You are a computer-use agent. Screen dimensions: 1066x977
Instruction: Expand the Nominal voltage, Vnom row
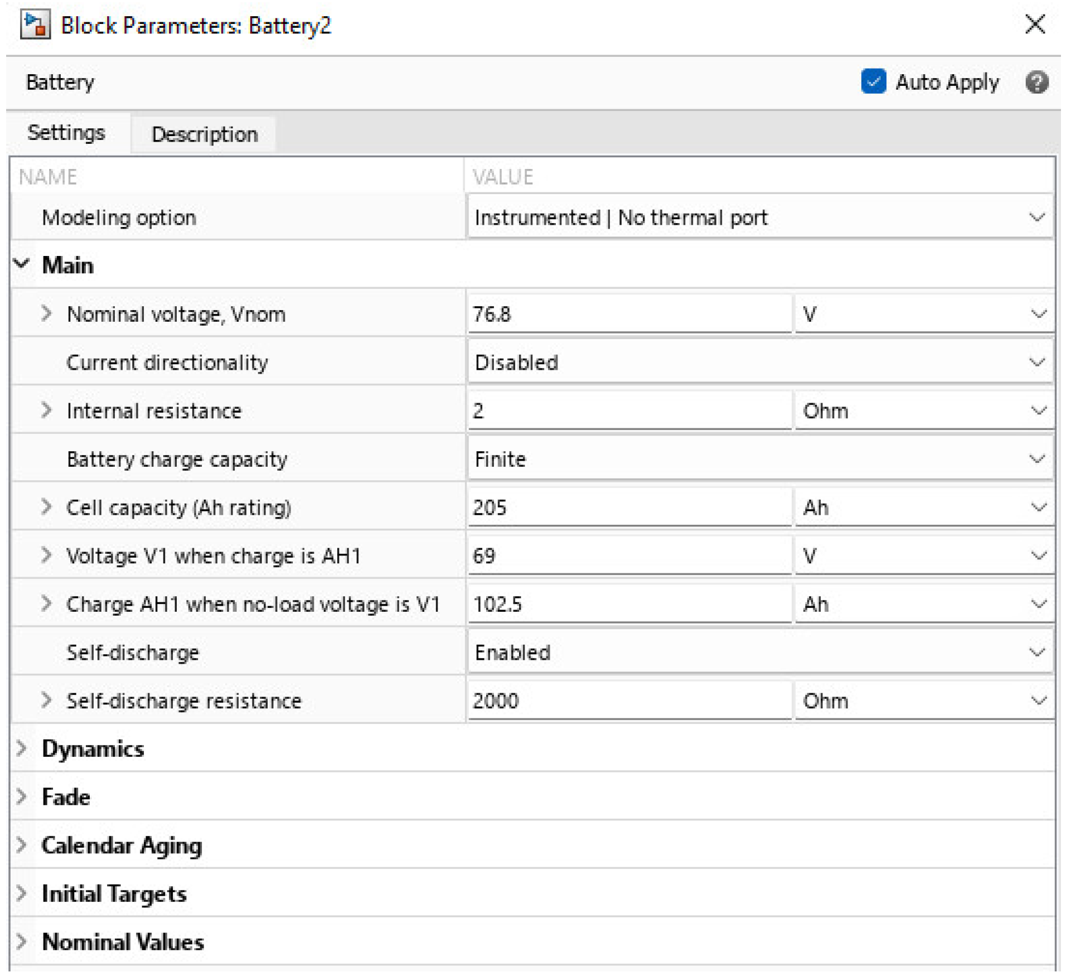[46, 313]
